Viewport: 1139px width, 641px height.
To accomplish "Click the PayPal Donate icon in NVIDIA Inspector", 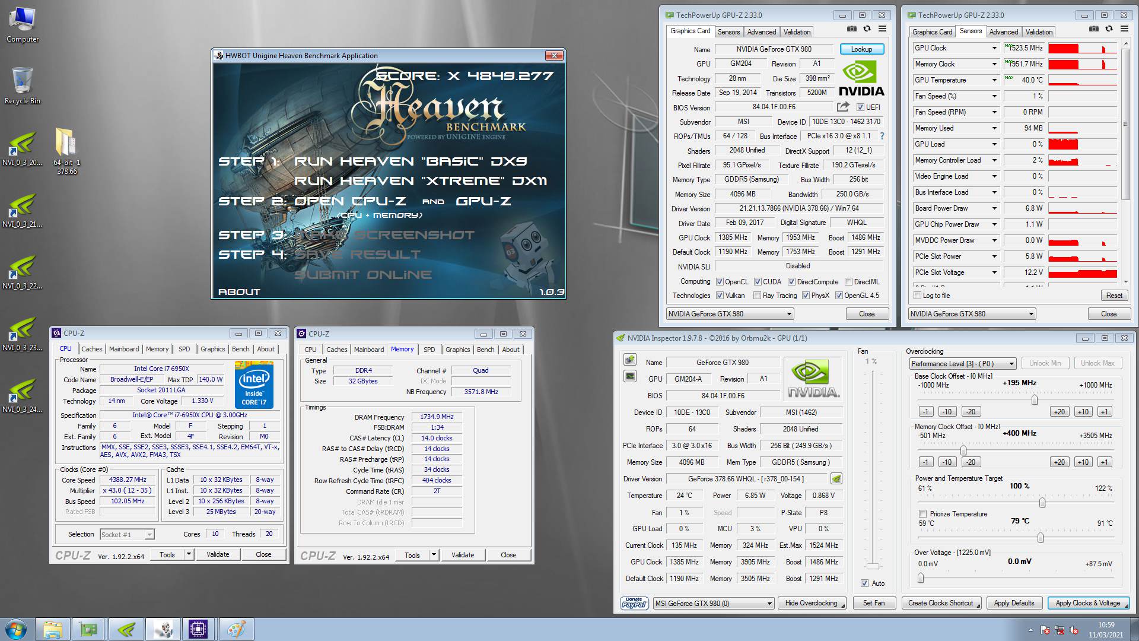I will tap(634, 603).
